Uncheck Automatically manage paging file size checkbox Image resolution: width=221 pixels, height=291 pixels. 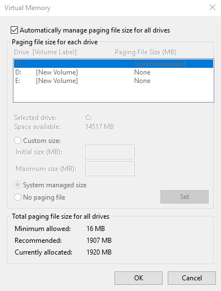pyautogui.click(x=15, y=30)
